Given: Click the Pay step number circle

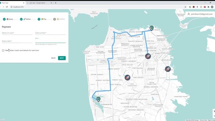Looking at the screenshot, I should point(39,19).
